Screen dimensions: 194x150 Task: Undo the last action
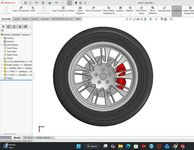click(56, 3)
